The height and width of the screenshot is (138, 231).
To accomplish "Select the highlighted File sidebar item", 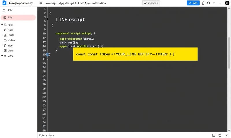I will coord(18,18).
